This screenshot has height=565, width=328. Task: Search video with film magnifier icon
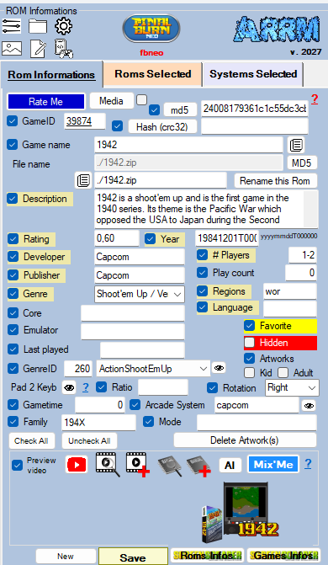tap(108, 465)
